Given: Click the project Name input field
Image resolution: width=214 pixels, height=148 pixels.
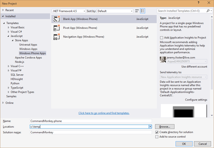Looking at the screenshot, I should pyautogui.click(x=91, y=121).
